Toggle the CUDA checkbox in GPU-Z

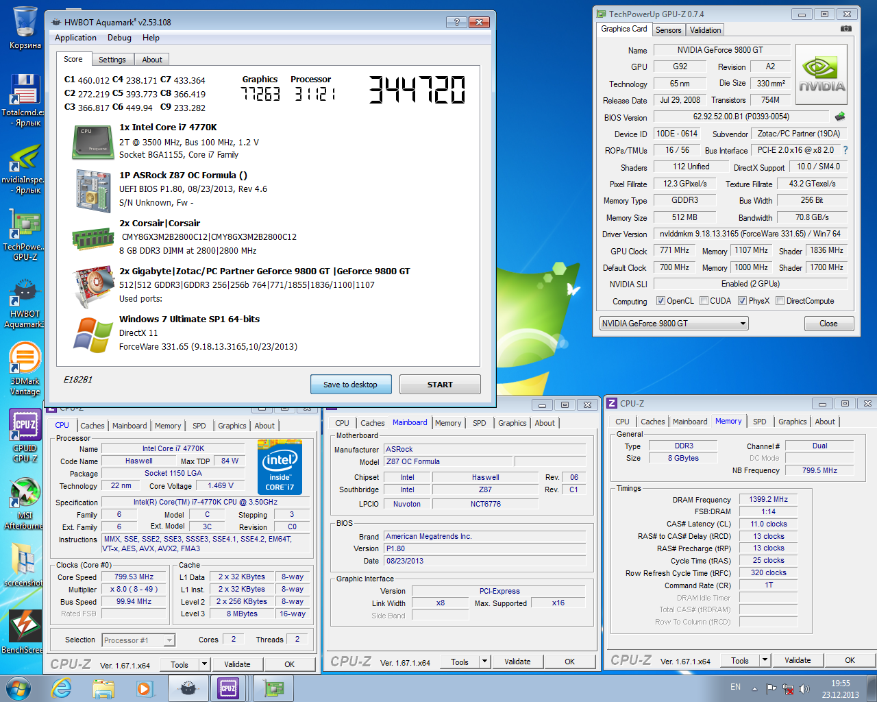(x=704, y=301)
